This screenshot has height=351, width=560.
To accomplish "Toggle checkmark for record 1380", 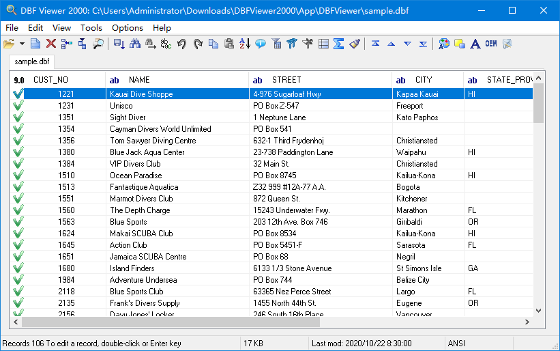I will (18, 152).
